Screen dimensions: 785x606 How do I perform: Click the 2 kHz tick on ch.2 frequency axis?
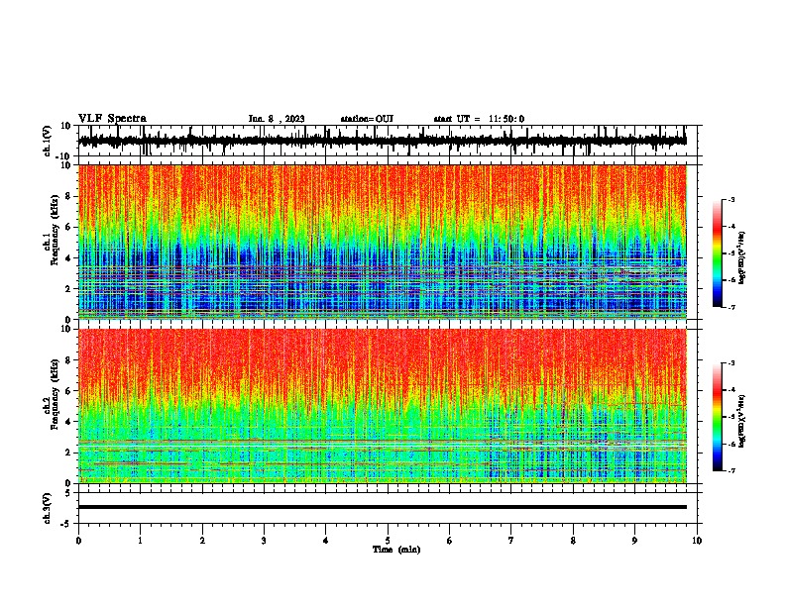69,453
